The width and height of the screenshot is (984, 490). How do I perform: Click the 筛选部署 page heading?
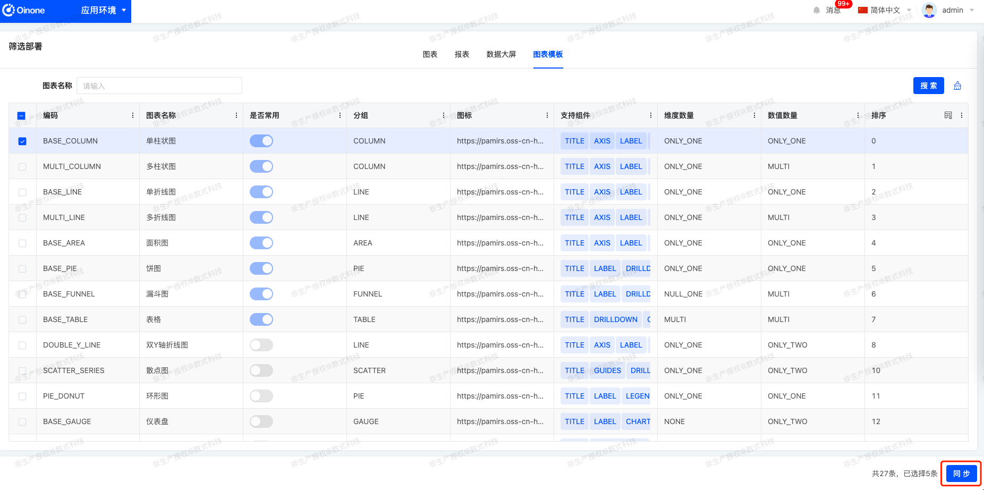pos(26,46)
